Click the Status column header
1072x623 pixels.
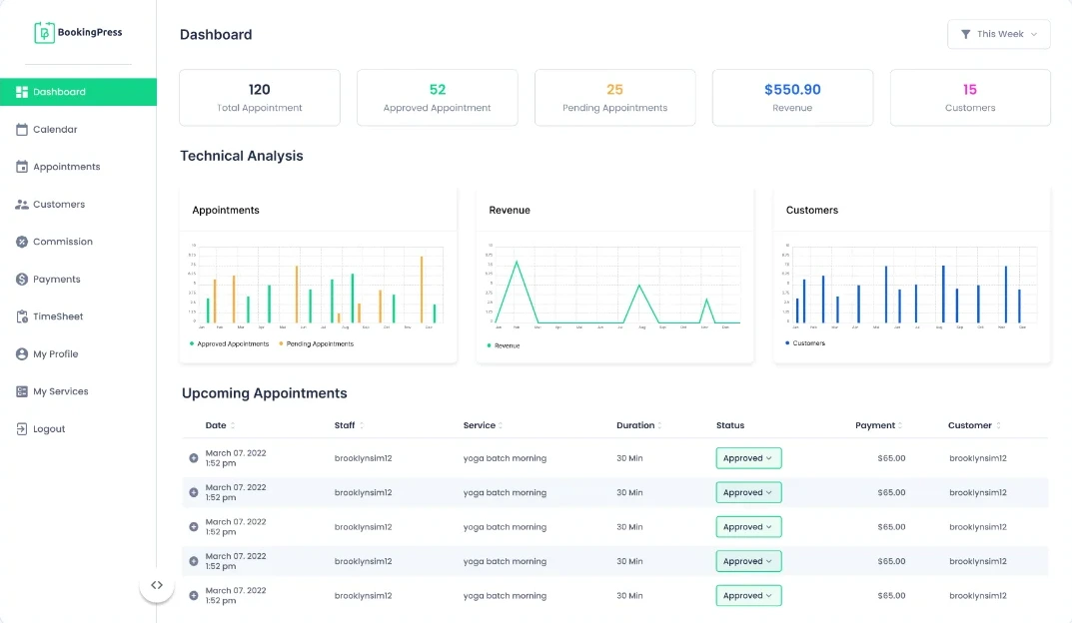[730, 425]
